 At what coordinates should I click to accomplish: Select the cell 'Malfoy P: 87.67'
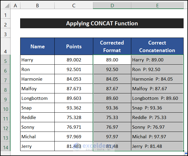coord(157,89)
